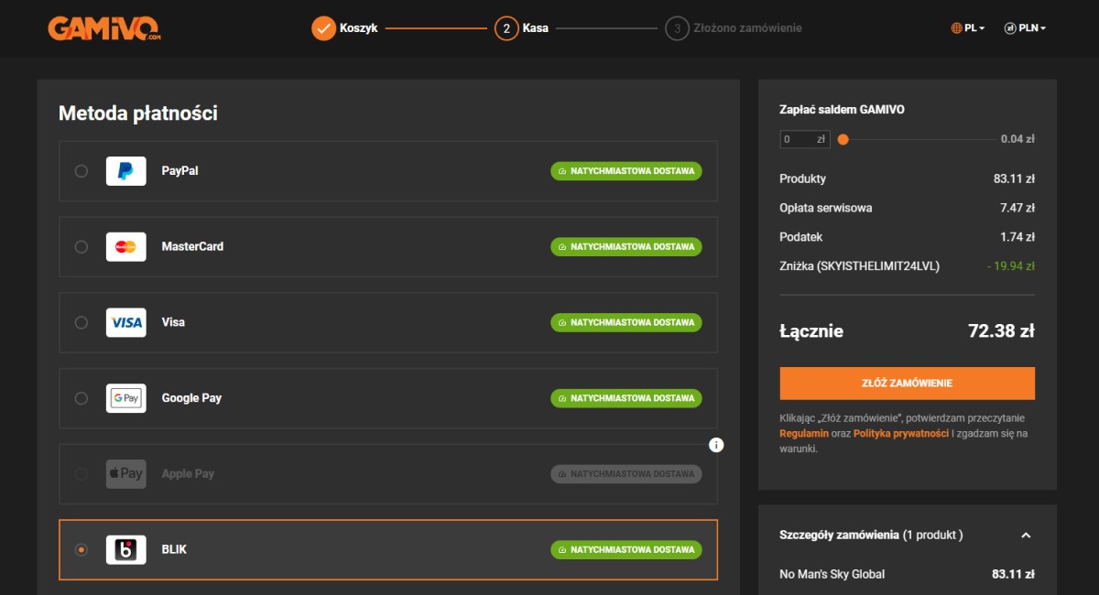The height and width of the screenshot is (595, 1099).
Task: Click MasterCard's Natychmiastowa dostawa badge
Action: point(626,247)
